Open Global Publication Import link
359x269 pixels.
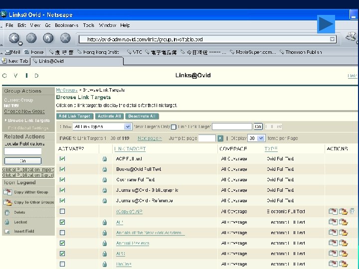tap(28, 169)
